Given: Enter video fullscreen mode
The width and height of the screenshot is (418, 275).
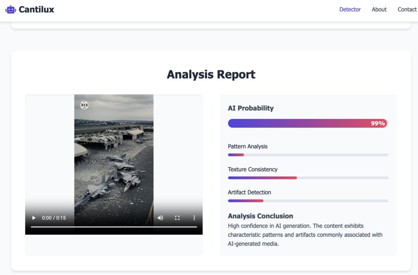Looking at the screenshot, I should click(177, 218).
